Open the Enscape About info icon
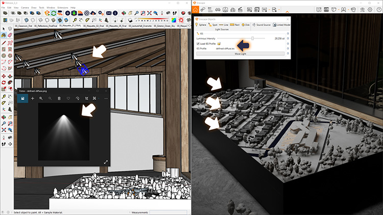The width and height of the screenshot is (383, 215). coord(115,13)
